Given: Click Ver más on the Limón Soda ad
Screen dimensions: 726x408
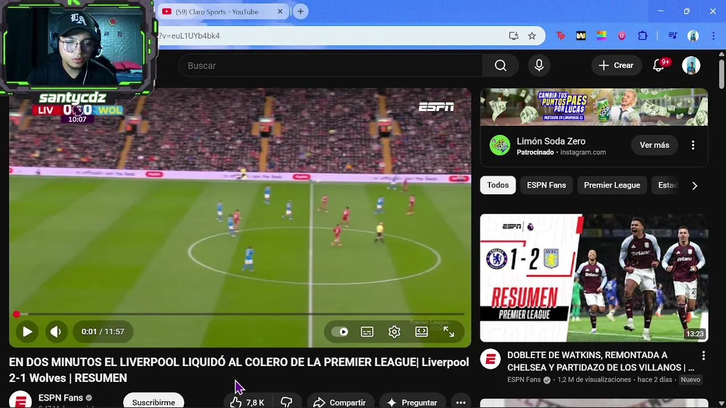Looking at the screenshot, I should (655, 145).
